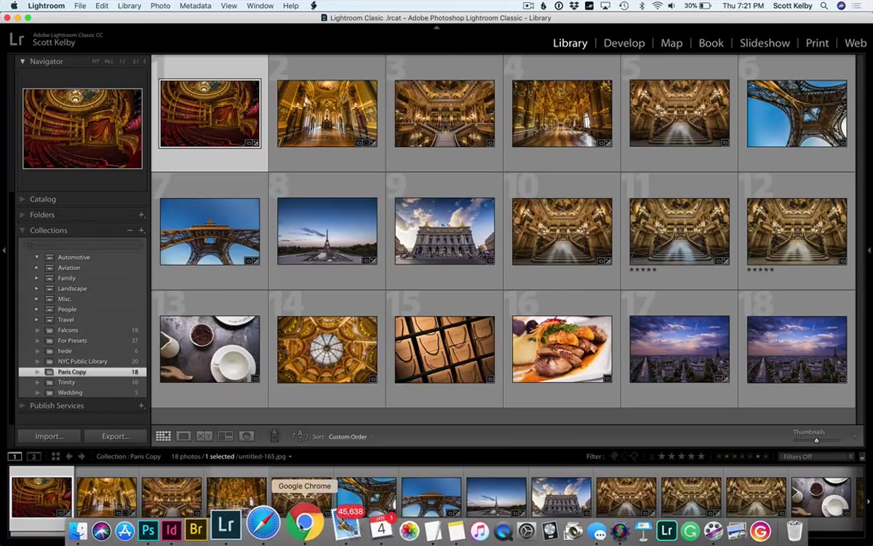
Task: Switch to the Develop module
Action: coord(624,43)
